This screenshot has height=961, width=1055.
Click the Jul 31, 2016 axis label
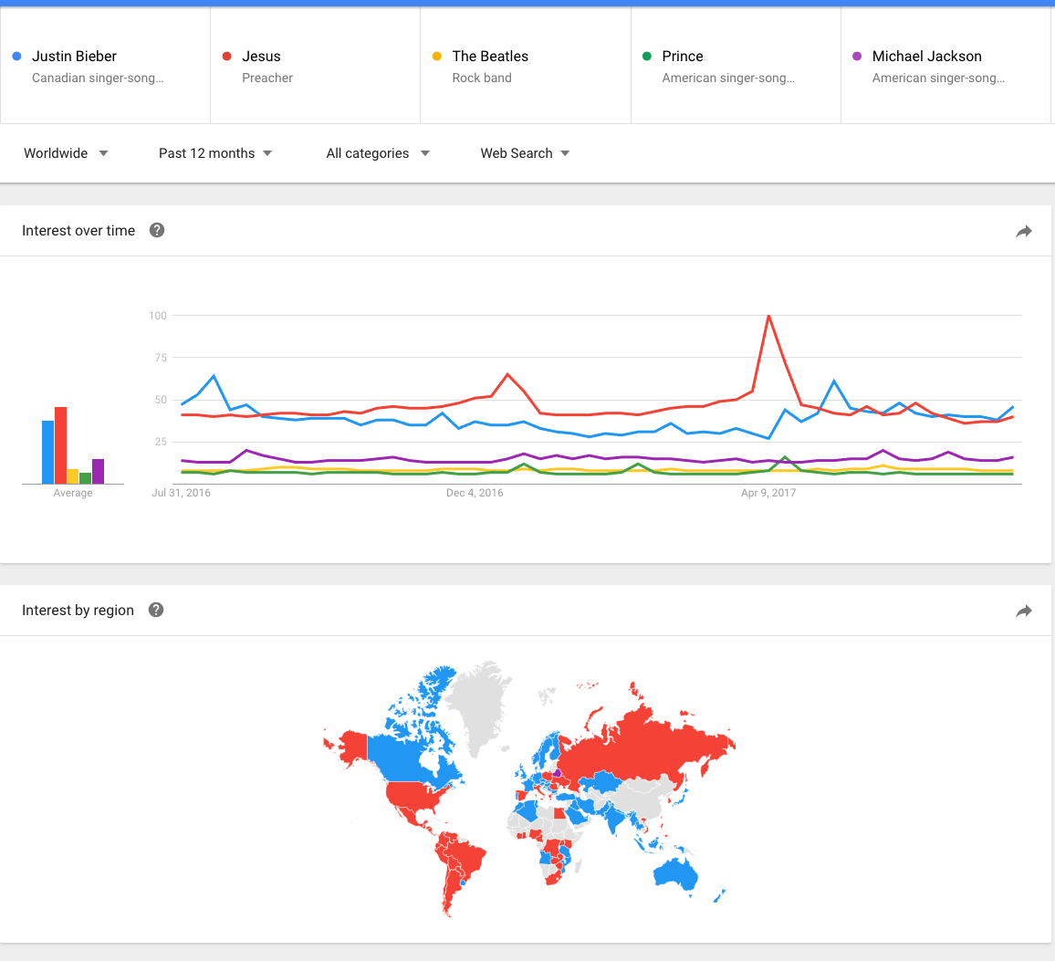point(181,494)
